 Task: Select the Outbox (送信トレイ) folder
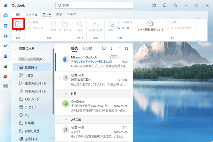pos(32,139)
